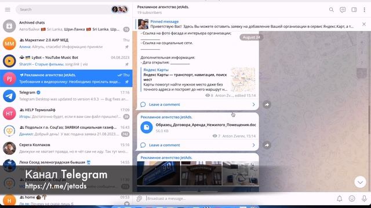This screenshot has width=371, height=208.
Task: Open the HELP Термолайф chat
Action: click(66, 113)
